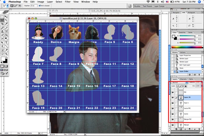Image resolution: width=204 pixels, height=136 pixels.
Task: Toggle the Anti-aliased checkbox
Action: point(40,6)
